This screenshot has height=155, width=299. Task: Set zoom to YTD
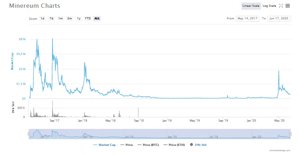tap(88, 18)
